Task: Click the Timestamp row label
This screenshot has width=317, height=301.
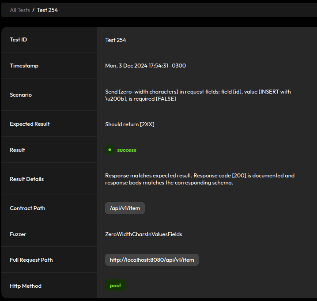Action: (x=24, y=66)
